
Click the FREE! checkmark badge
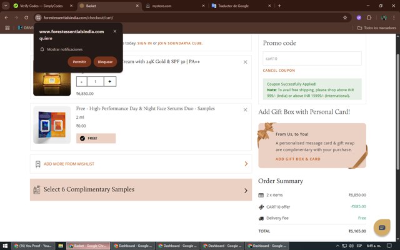coord(96,138)
